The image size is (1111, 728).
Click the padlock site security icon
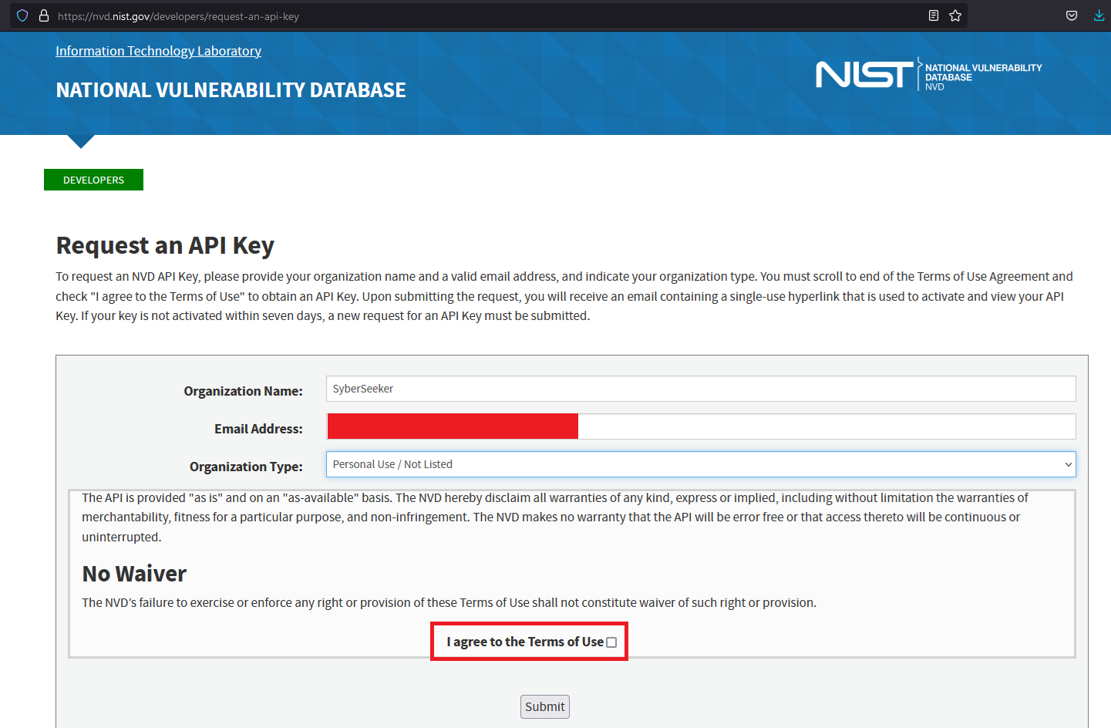click(x=44, y=15)
